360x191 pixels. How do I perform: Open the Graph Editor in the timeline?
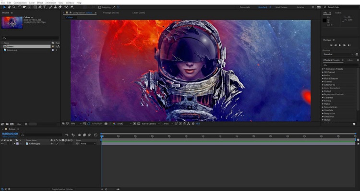coord(96,135)
